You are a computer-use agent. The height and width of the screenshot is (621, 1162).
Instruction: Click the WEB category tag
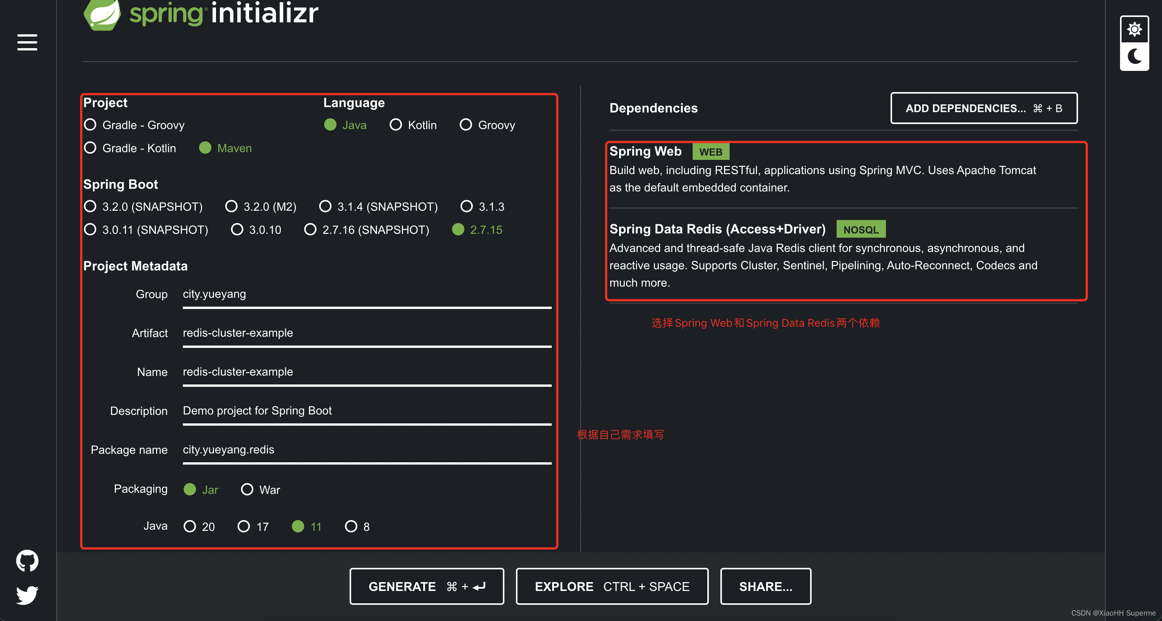point(711,152)
